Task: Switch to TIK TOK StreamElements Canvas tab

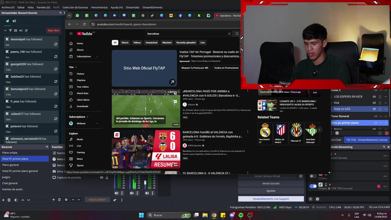Action: click(367, 140)
